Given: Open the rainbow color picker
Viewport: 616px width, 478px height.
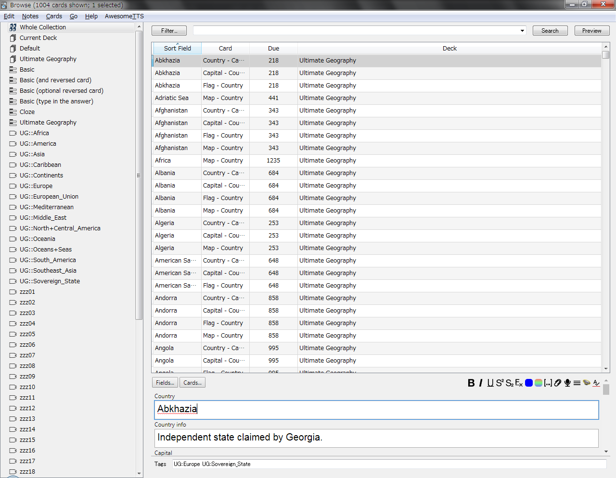Looking at the screenshot, I should 539,383.
